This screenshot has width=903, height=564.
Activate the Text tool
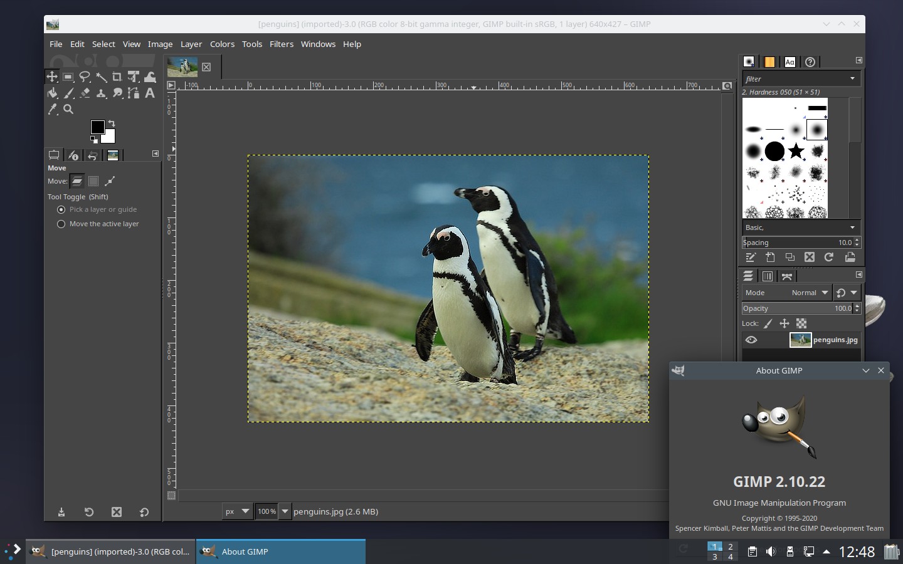(x=150, y=93)
